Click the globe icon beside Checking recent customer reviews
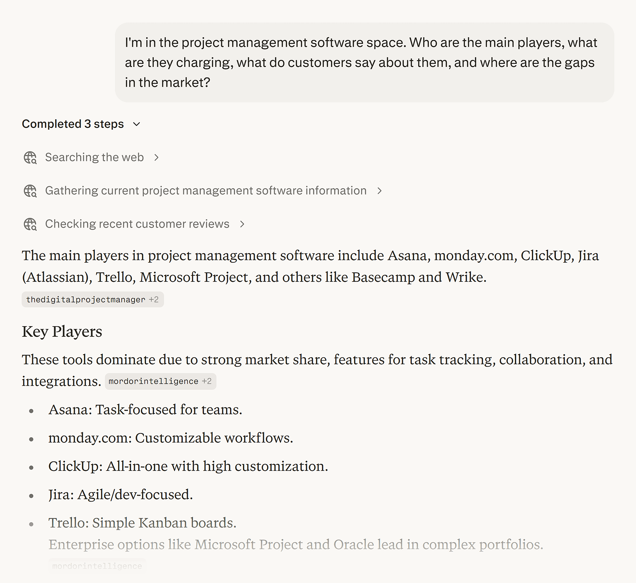 coord(30,224)
